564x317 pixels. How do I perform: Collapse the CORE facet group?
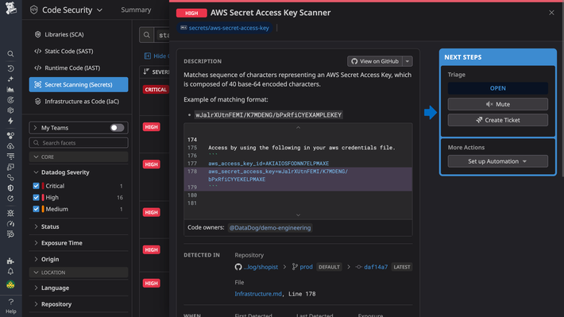pos(36,157)
